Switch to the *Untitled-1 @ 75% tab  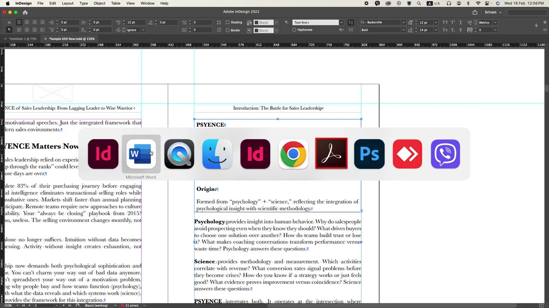point(23,38)
